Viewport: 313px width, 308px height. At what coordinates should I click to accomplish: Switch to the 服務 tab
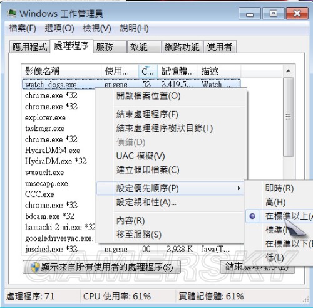(110, 46)
